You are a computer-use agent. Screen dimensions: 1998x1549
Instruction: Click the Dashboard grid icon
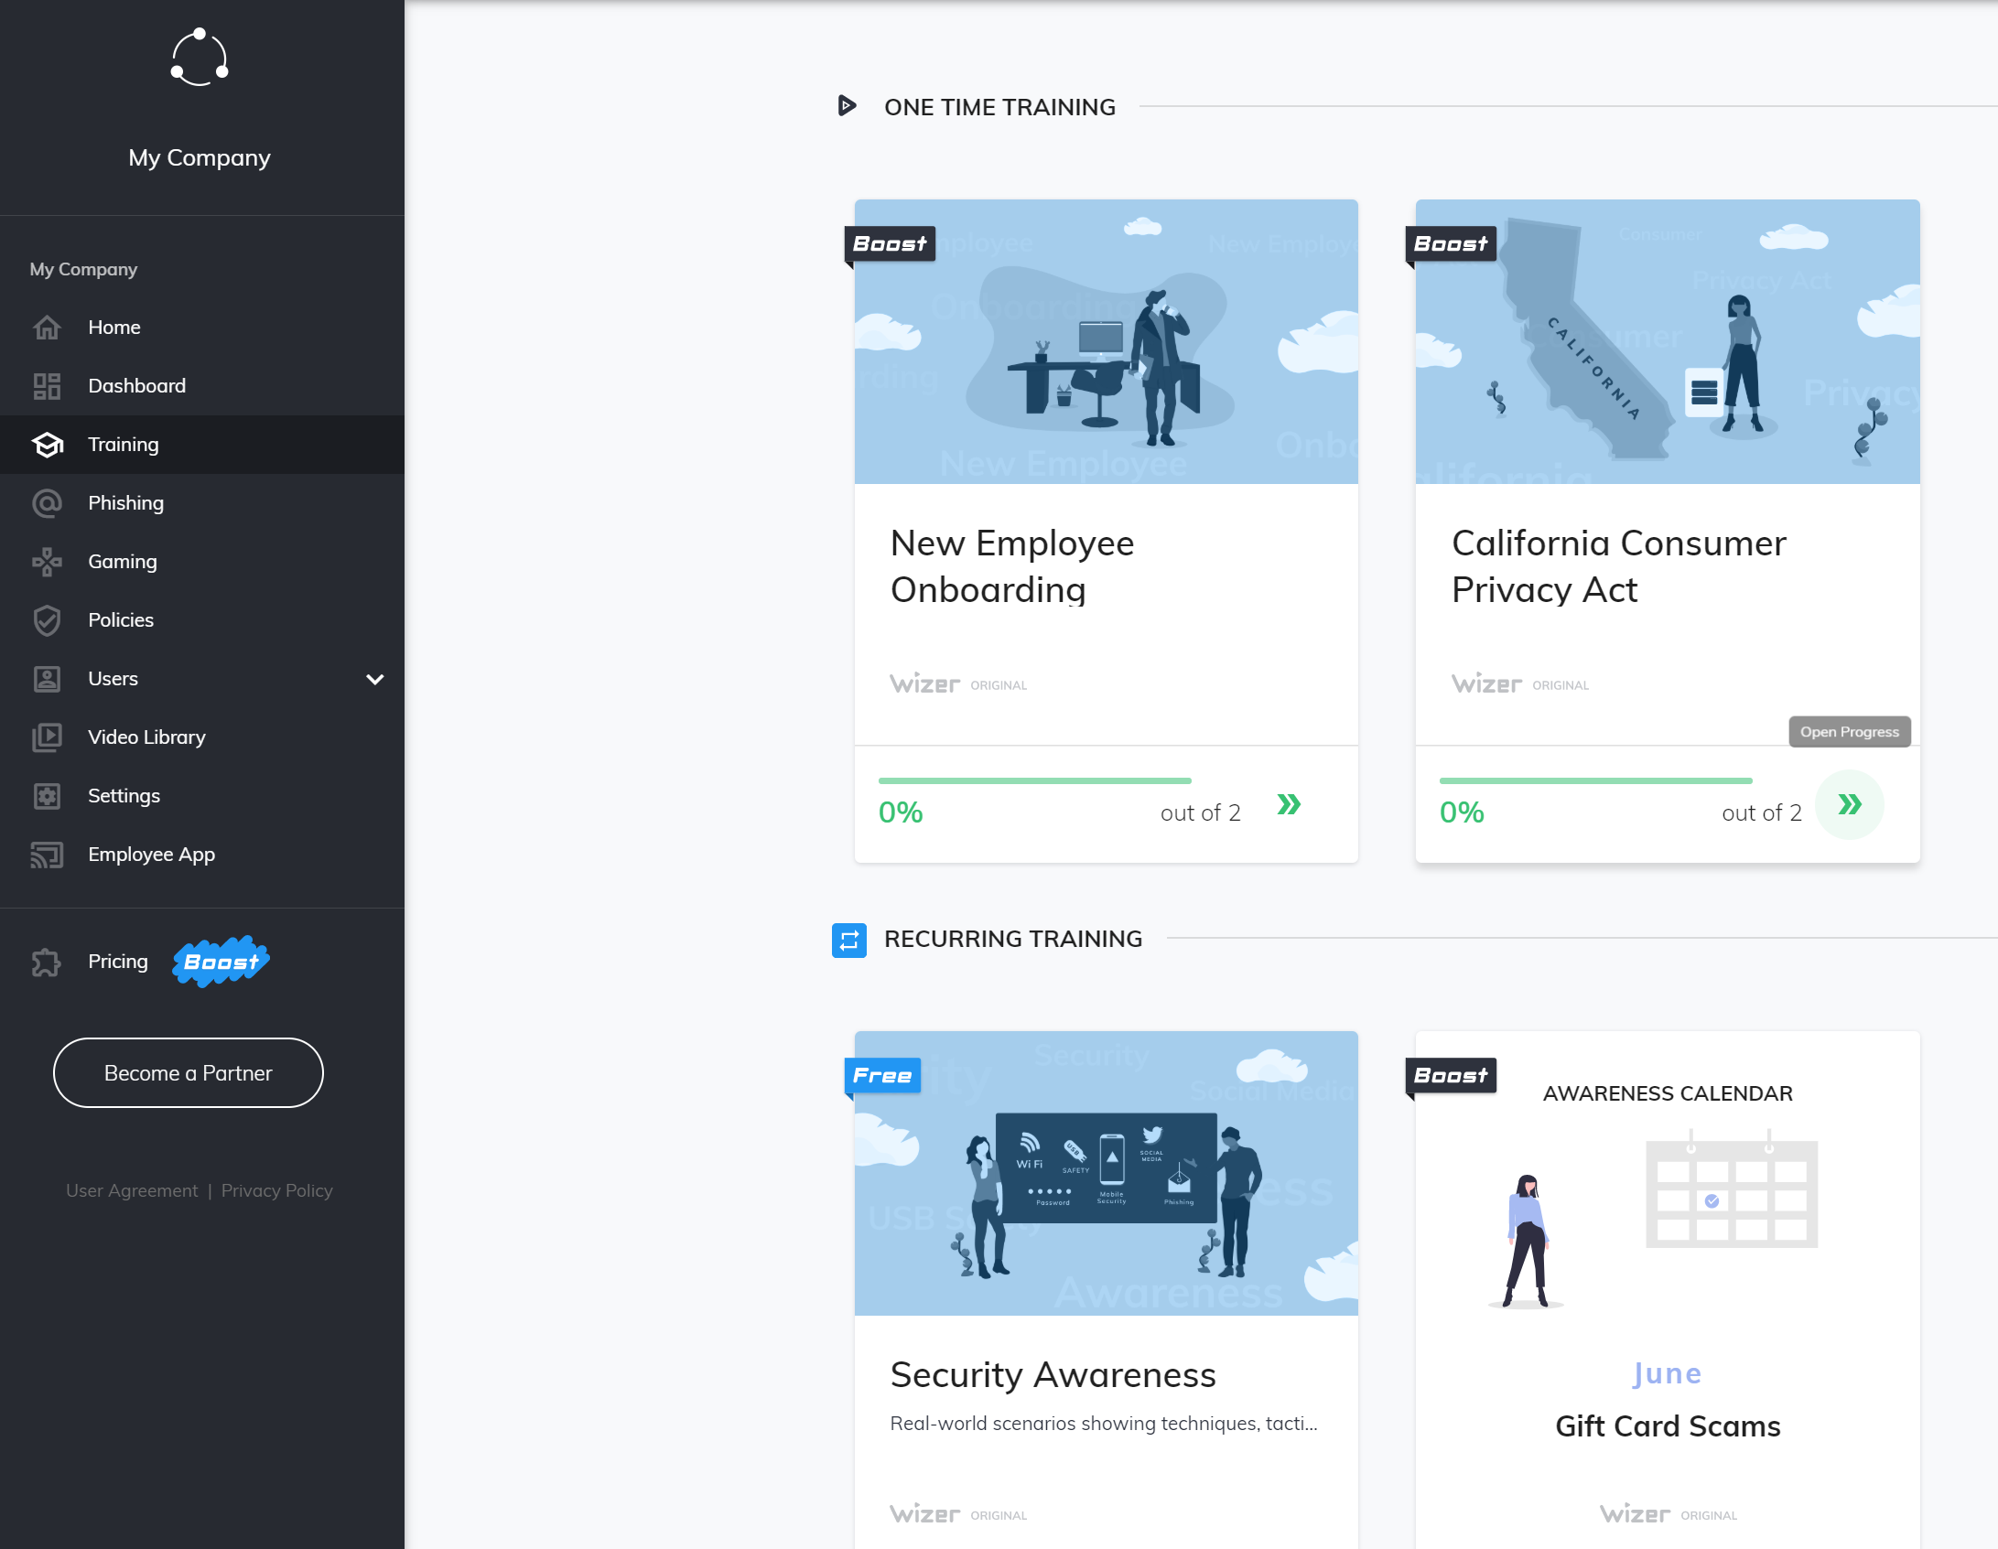[47, 386]
